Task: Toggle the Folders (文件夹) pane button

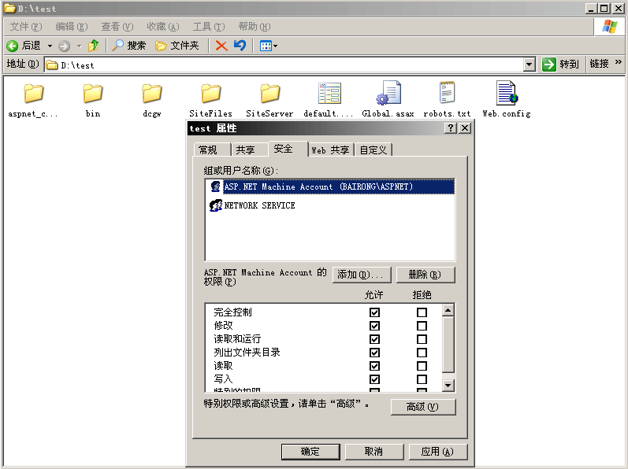Action: pos(177,46)
